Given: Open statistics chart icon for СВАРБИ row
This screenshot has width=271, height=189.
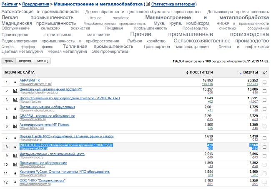Looking at the screenshot, I should tap(15, 118).
